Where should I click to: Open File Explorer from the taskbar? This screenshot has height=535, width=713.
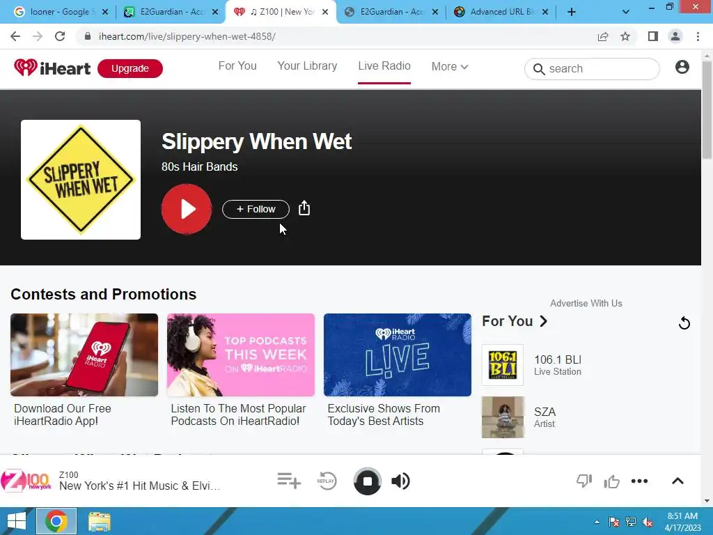99,521
